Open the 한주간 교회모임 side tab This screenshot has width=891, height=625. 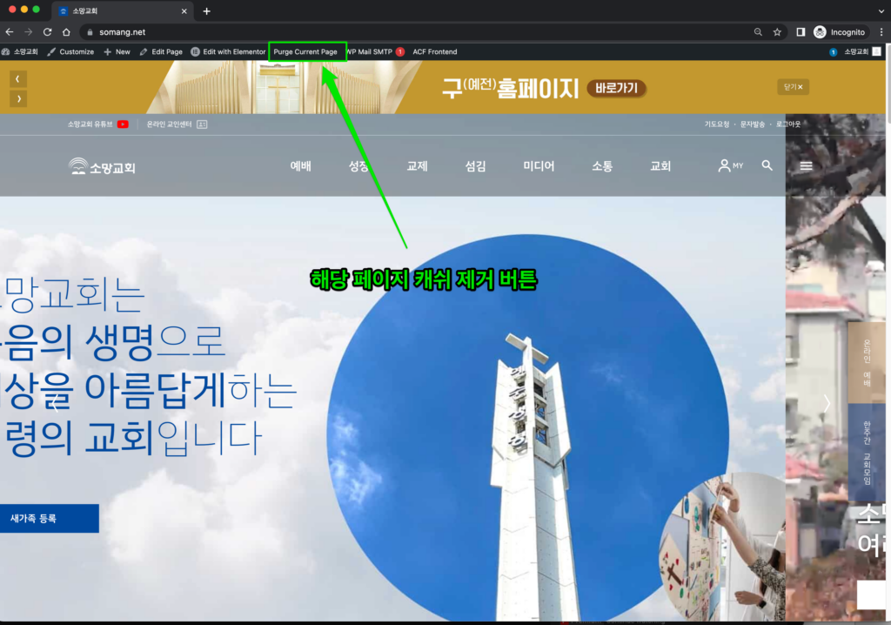tap(867, 453)
